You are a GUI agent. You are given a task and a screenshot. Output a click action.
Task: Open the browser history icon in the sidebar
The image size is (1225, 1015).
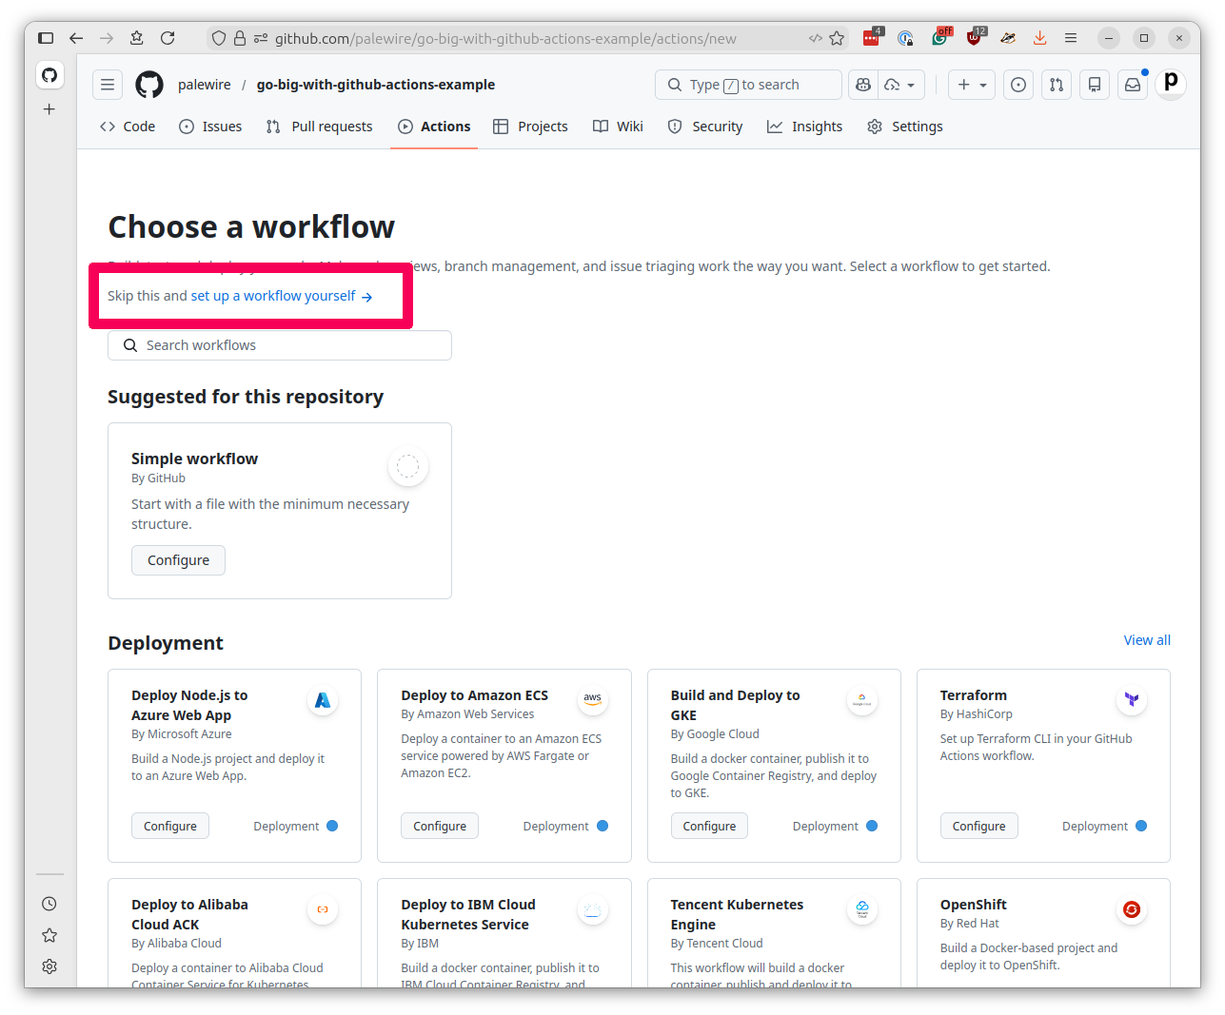49,904
